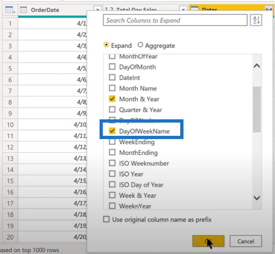Check the MonthOfYear checkbox

coord(112,57)
